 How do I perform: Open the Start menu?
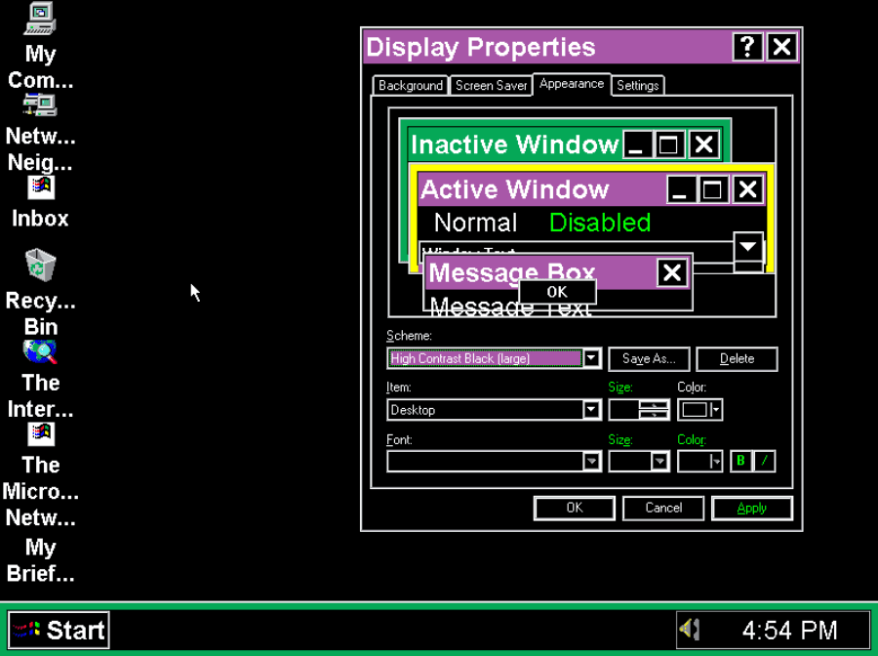59,629
